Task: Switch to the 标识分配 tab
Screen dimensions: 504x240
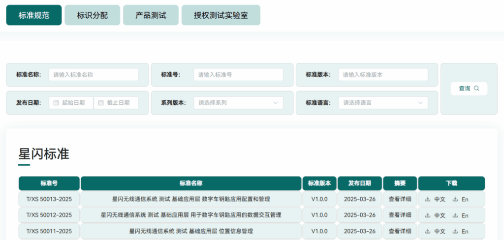Action: click(92, 15)
